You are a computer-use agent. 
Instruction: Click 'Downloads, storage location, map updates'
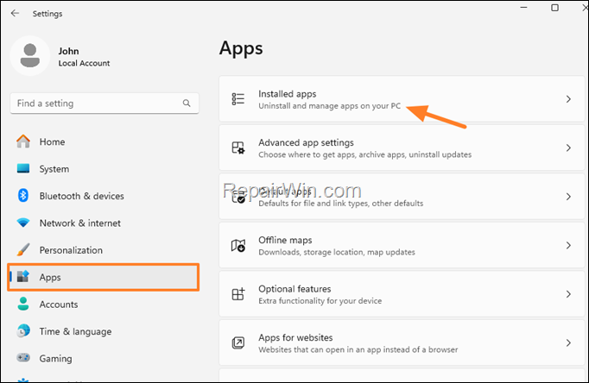tap(337, 252)
